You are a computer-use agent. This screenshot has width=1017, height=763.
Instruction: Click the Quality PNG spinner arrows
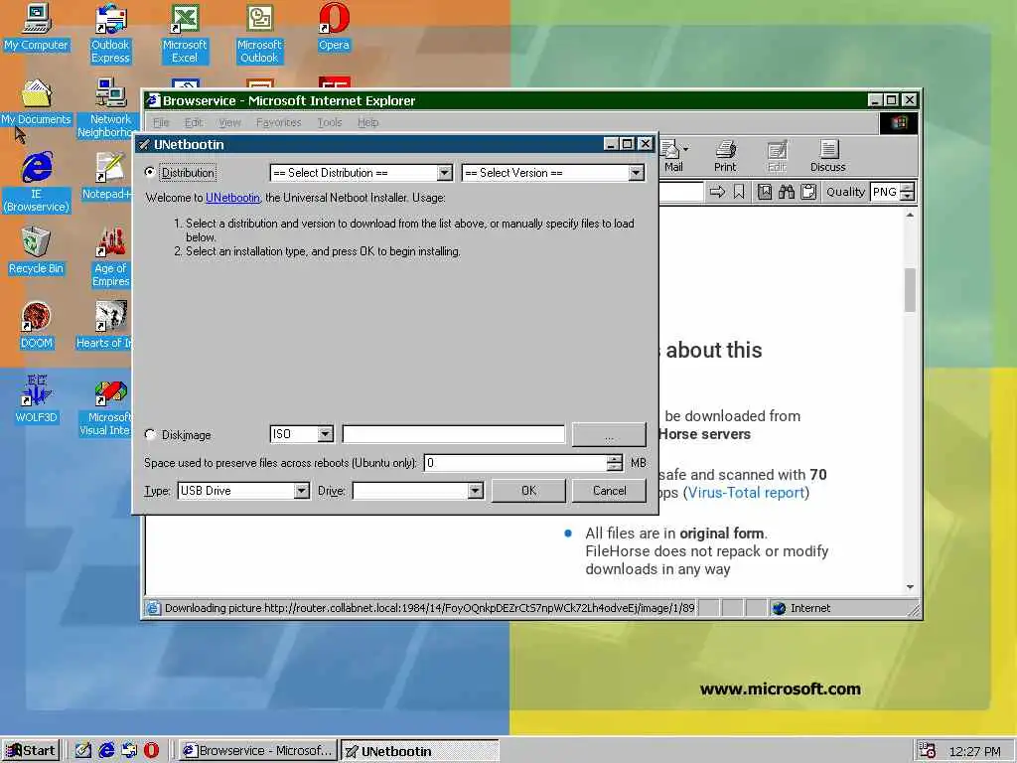click(908, 192)
